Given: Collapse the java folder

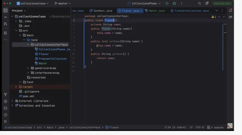Looking at the screenshot, I should coord(24,40).
